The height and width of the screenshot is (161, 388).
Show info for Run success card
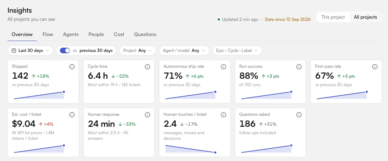click(x=299, y=67)
